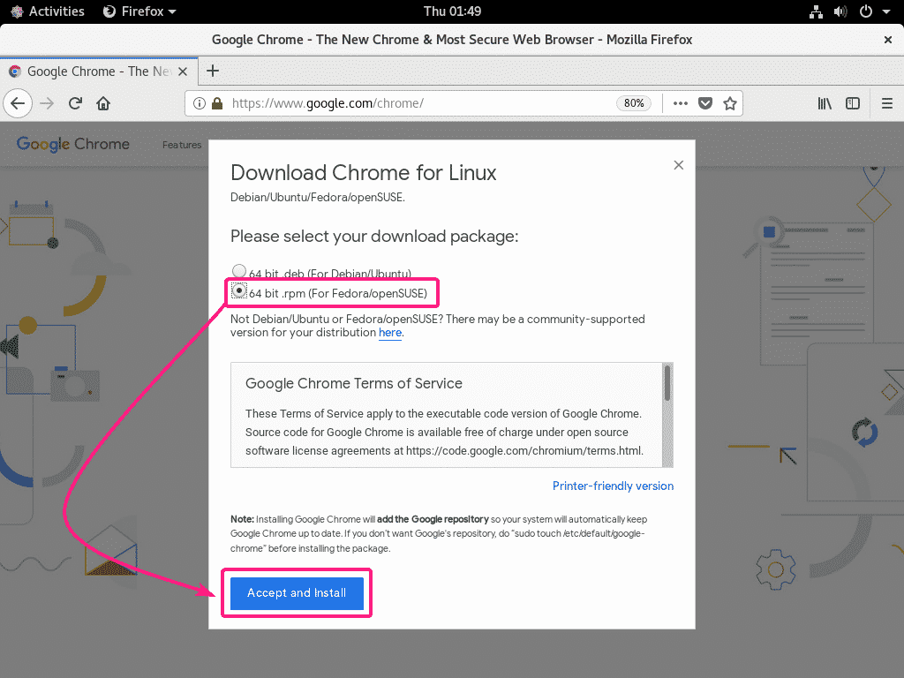Open the Library bookmarks icon

825,103
